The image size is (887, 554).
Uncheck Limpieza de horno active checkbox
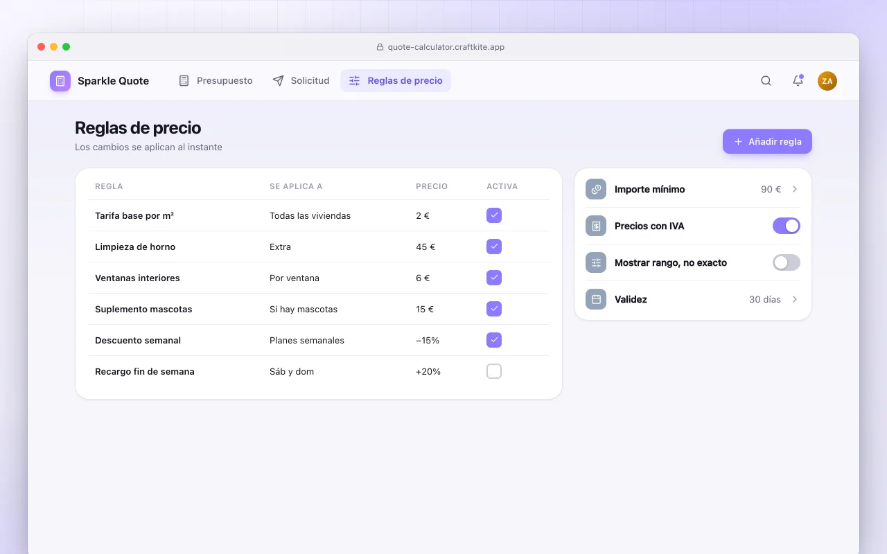click(494, 247)
